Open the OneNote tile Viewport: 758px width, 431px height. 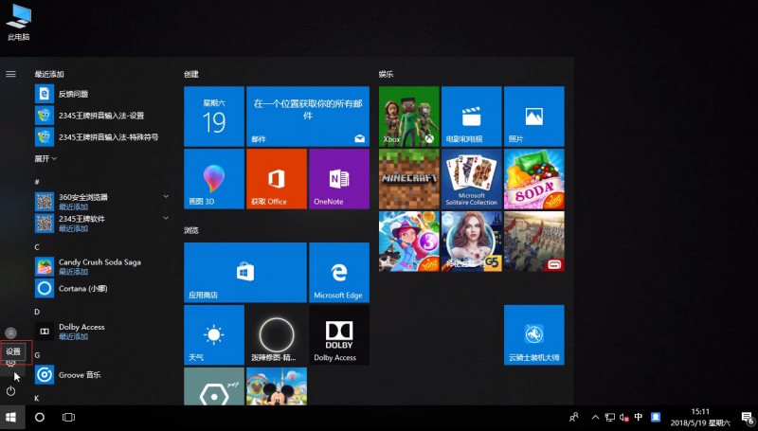point(339,179)
